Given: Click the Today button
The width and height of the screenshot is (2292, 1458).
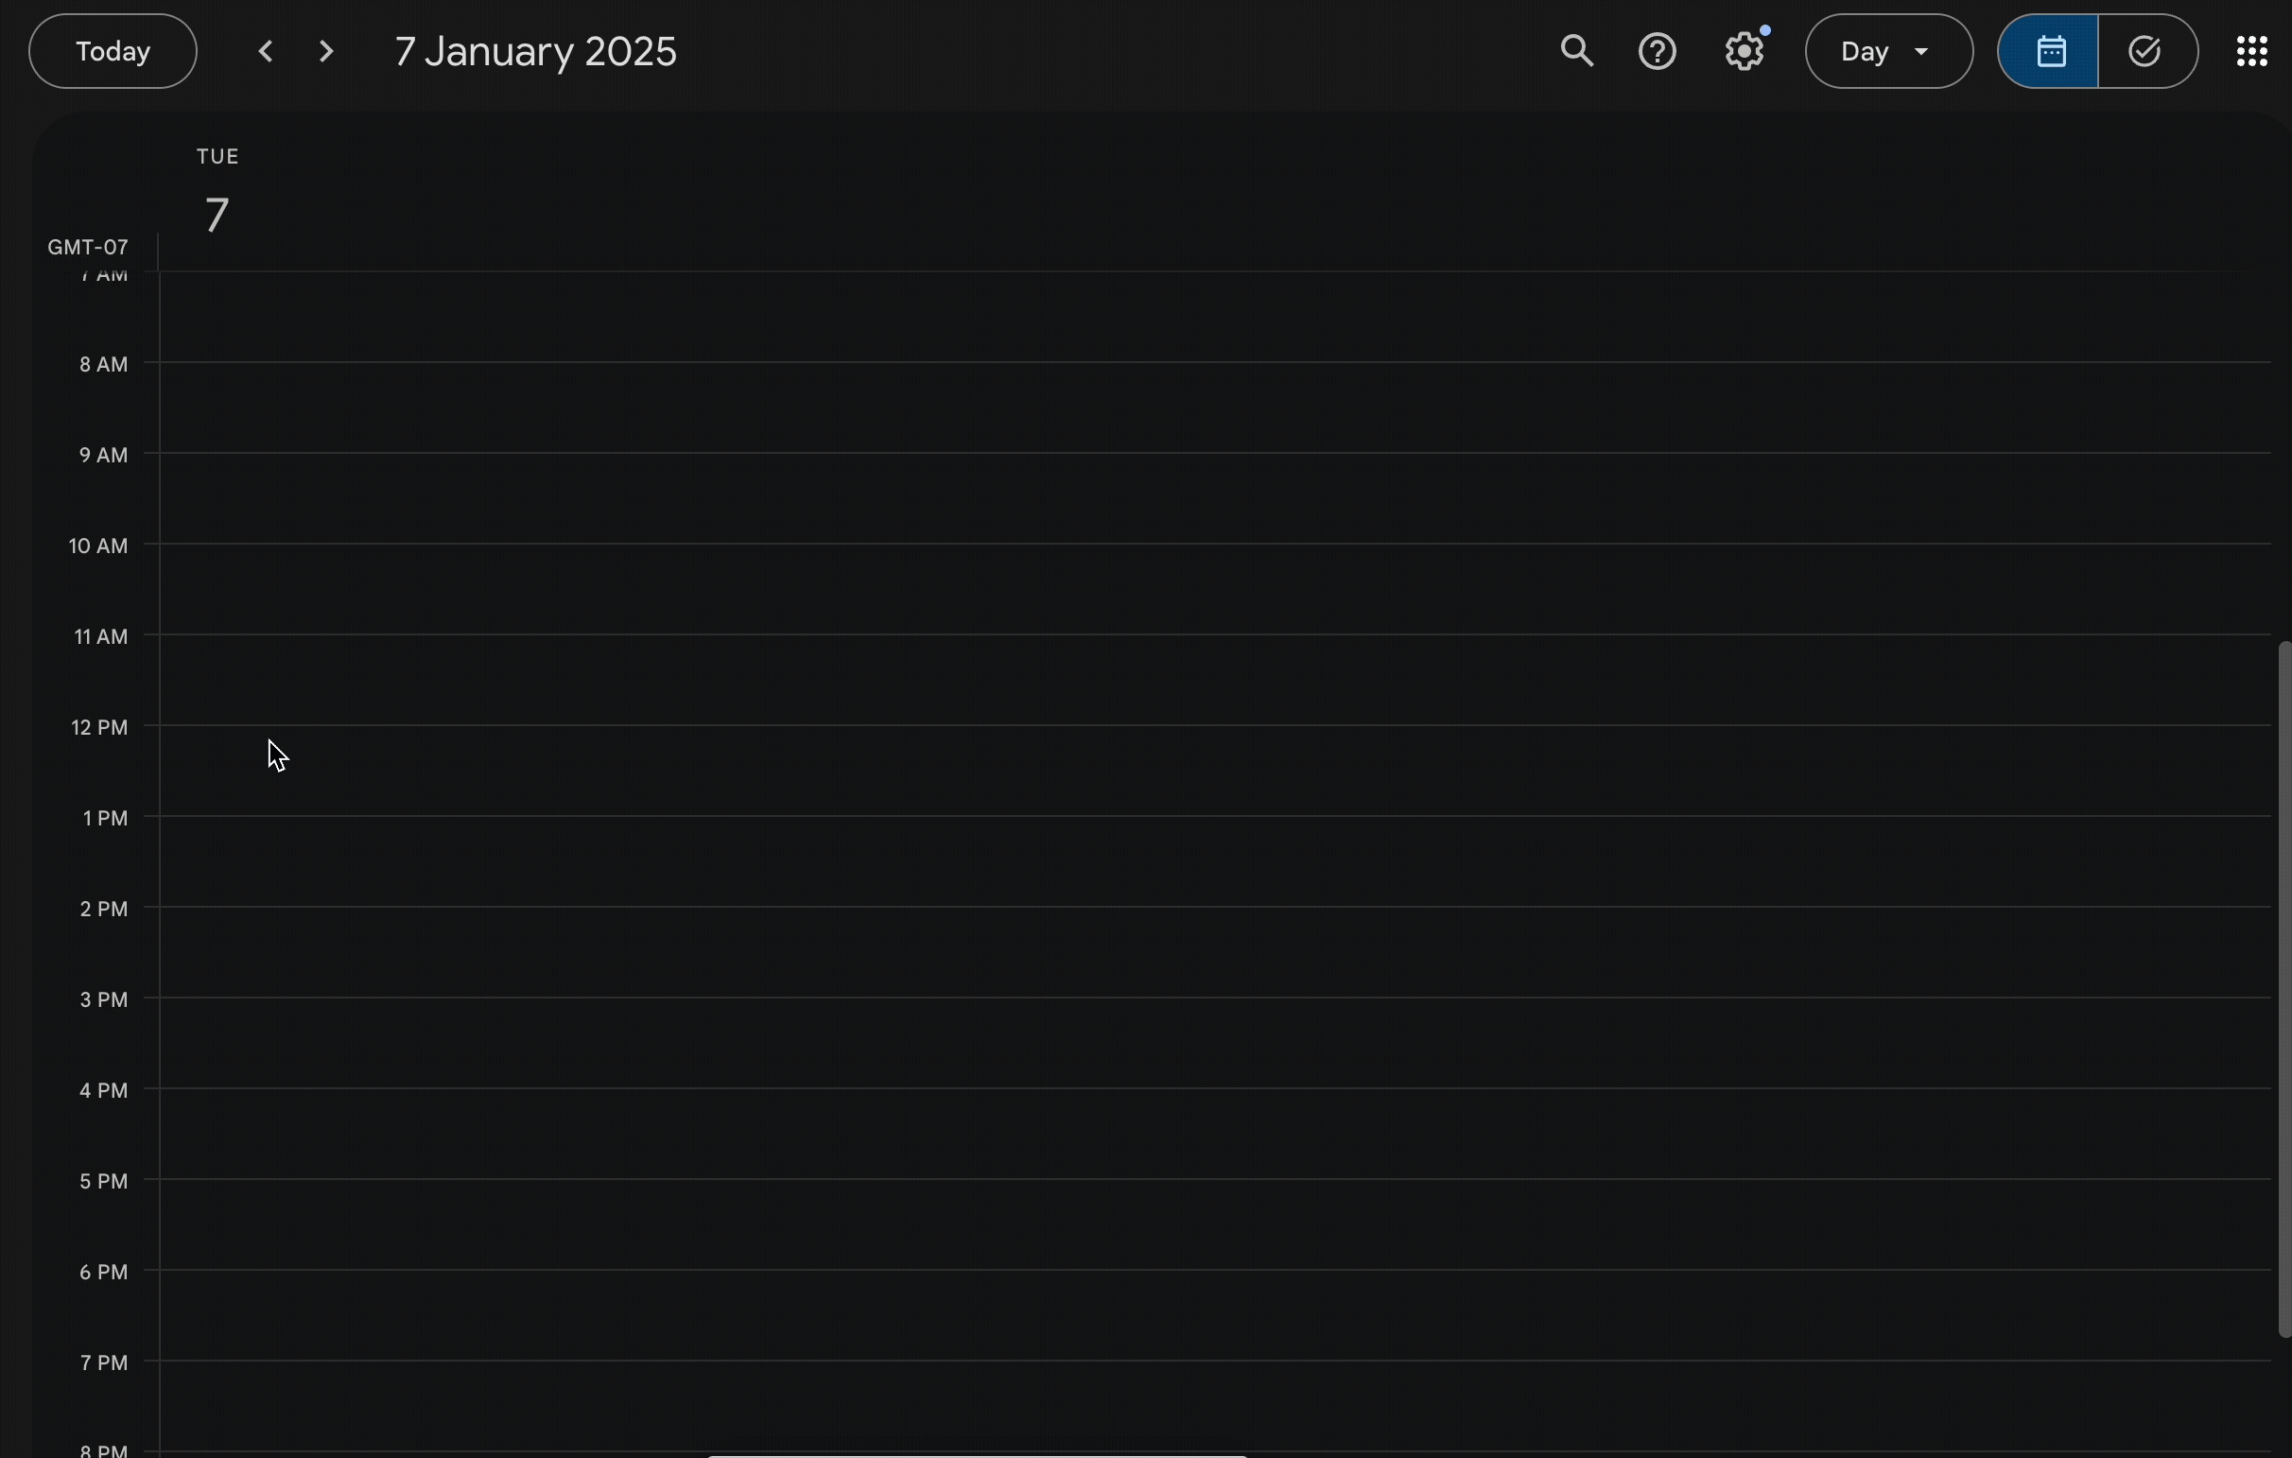Looking at the screenshot, I should [x=113, y=51].
